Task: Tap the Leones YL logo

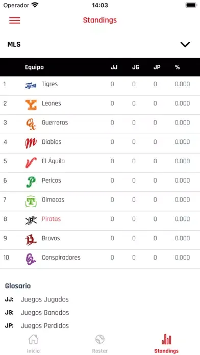Action: [x=31, y=105]
